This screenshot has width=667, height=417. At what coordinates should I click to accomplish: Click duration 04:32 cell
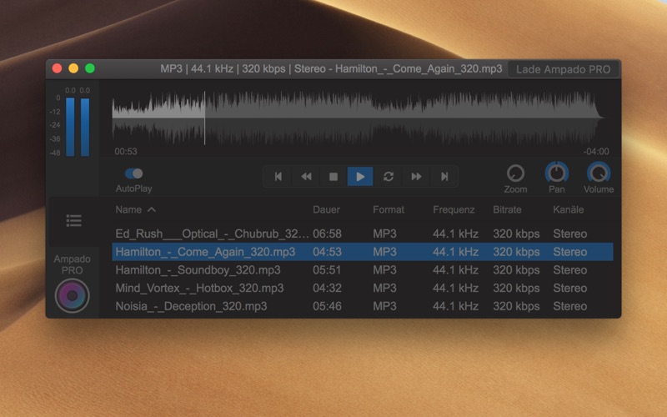tap(327, 288)
